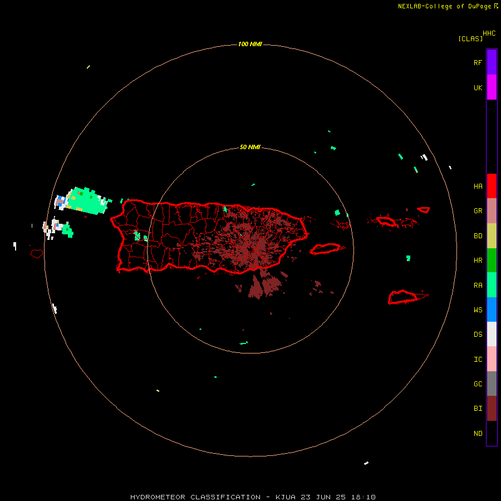The image size is (501, 501).
Task: Click the RF legend label
Action: tap(478, 62)
